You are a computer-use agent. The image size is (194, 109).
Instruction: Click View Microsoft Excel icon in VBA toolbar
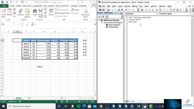tap(100, 10)
